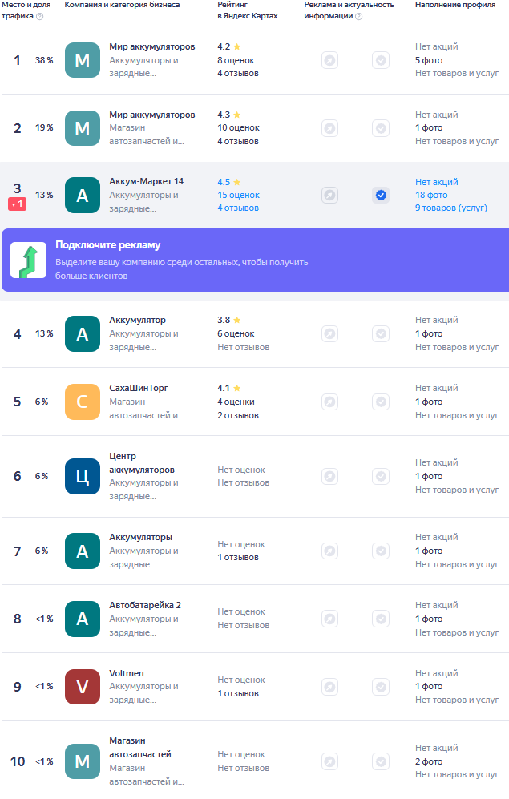Click the green arrow advertising banner icon
This screenshot has width=509, height=799.
tap(29, 260)
